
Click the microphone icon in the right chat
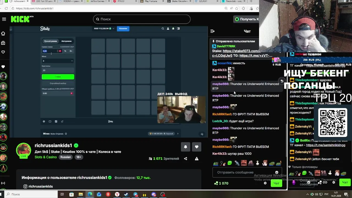click(294, 182)
